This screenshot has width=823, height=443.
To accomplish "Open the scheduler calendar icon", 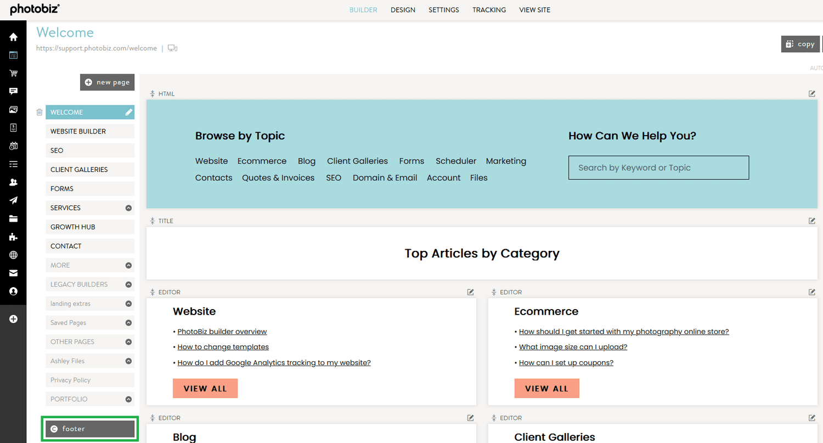I will click(13, 145).
